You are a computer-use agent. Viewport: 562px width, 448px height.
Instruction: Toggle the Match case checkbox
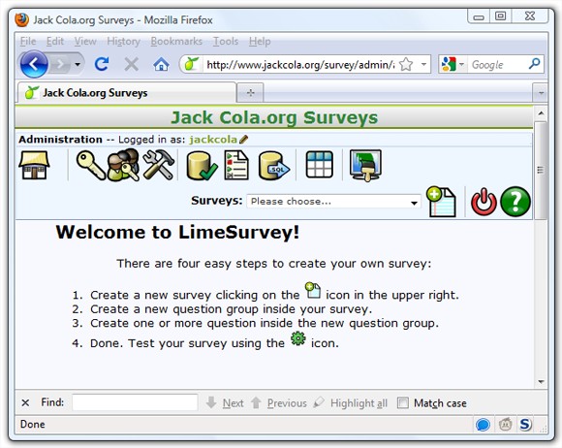[402, 402]
